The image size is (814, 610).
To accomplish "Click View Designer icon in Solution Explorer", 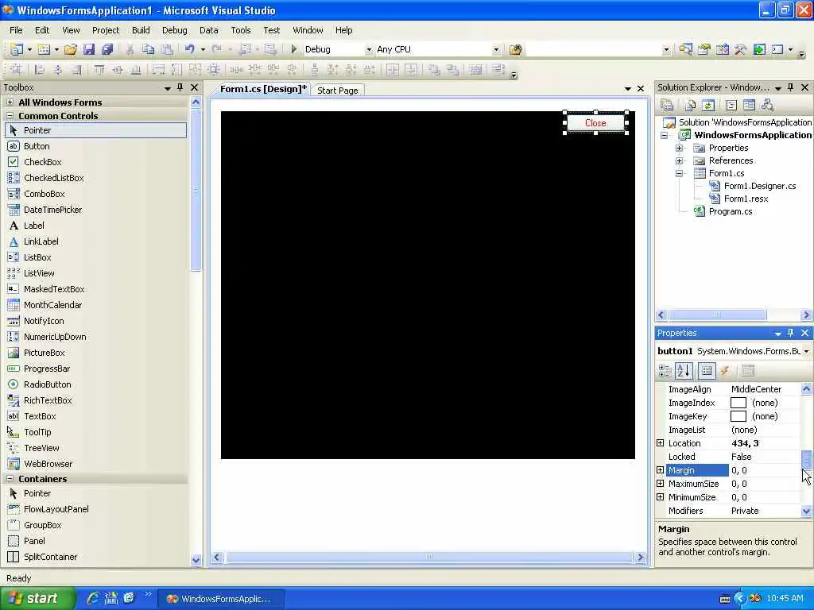I will [749, 106].
